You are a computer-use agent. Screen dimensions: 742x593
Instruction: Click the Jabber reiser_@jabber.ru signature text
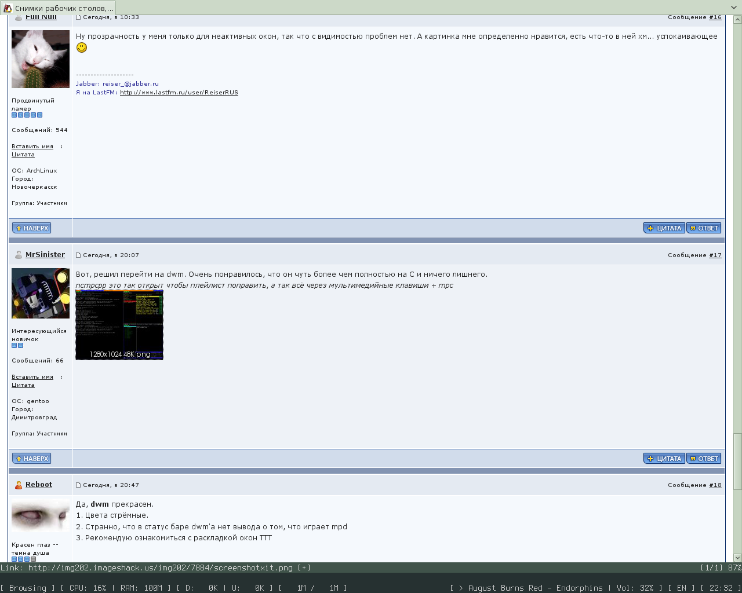click(117, 84)
